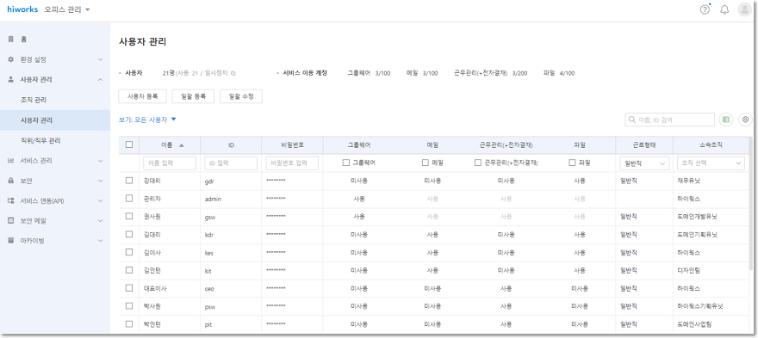
Task: Check the 그룹웨어 filter checkbox
Action: 345,163
